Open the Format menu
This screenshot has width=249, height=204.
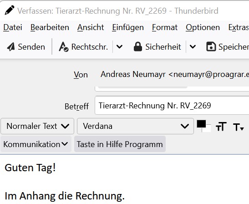pyautogui.click(x=165, y=27)
